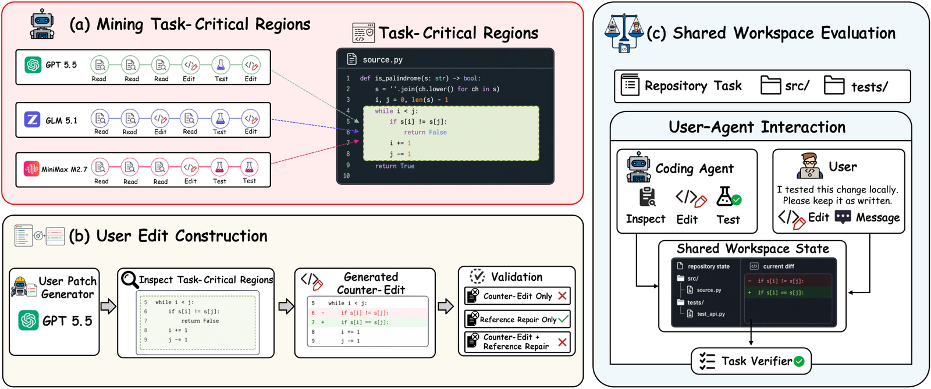
Task: Click the dashed checkmark icon beside Validation
Action: point(477,276)
